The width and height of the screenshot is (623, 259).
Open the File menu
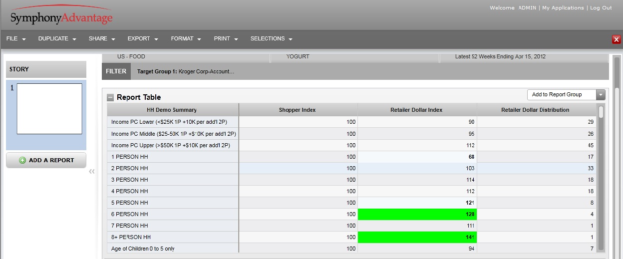click(x=16, y=39)
